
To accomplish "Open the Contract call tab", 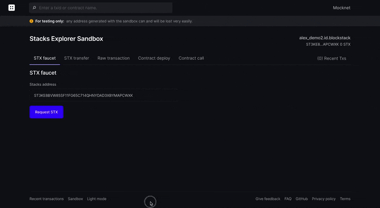I will pos(191,58).
